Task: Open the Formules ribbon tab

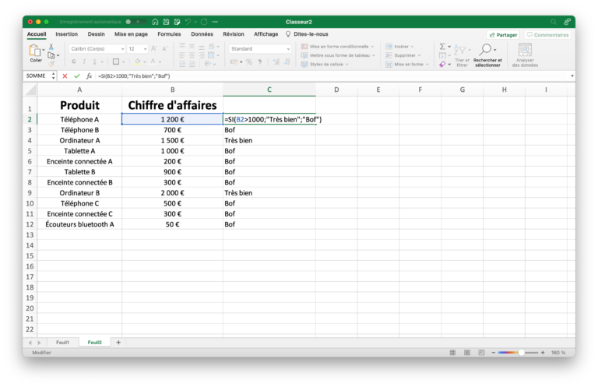Action: point(169,34)
